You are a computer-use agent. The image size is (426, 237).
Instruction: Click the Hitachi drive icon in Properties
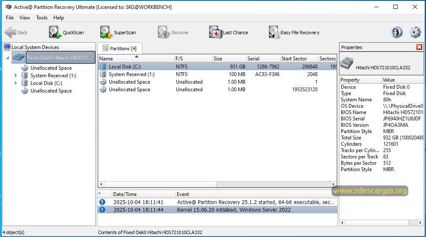click(x=347, y=63)
